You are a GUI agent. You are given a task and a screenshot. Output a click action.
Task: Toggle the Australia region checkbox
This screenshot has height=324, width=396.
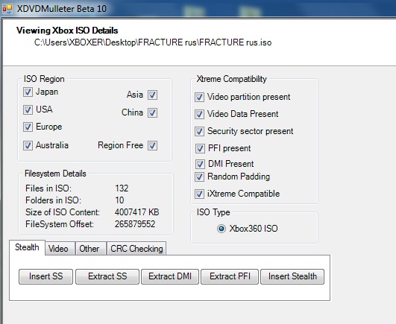pyautogui.click(x=28, y=145)
